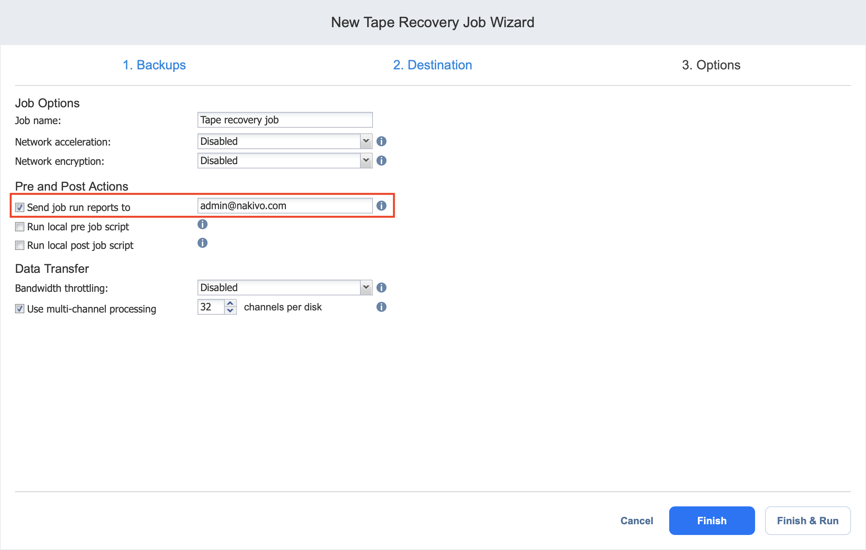
Task: Enable Run local pre job script
Action: (x=20, y=227)
